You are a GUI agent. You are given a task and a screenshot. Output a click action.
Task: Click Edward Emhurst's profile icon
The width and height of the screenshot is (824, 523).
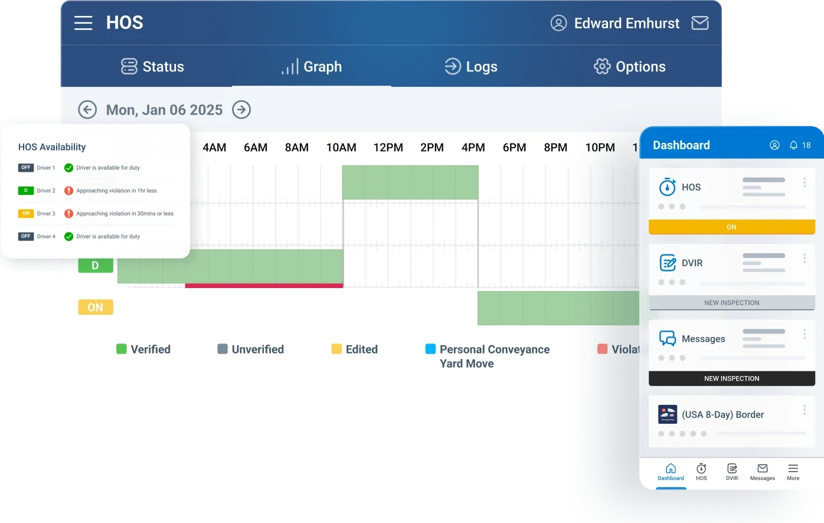point(559,23)
